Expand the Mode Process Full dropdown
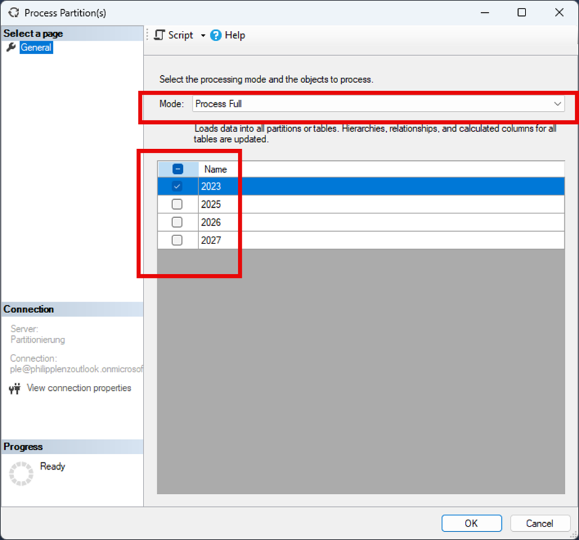This screenshot has height=540, width=579. tap(378, 104)
